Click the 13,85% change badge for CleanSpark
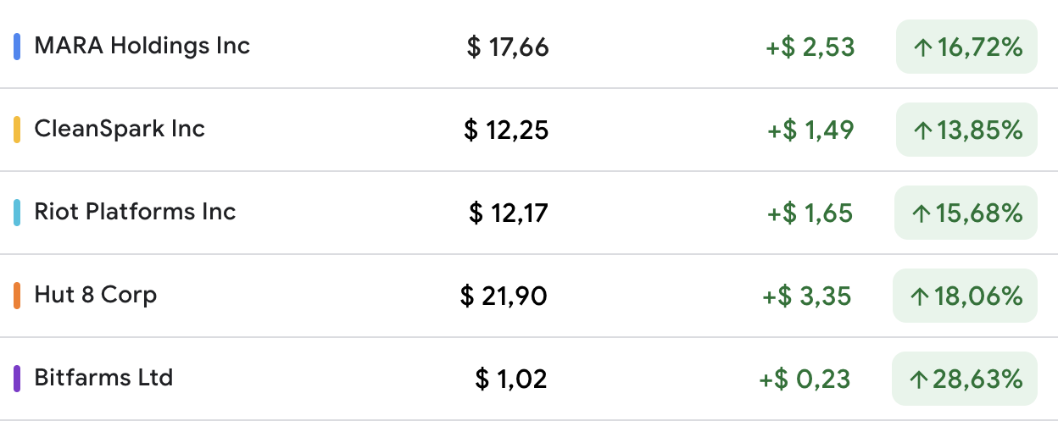The height and width of the screenshot is (432, 1058). pyautogui.click(x=966, y=130)
